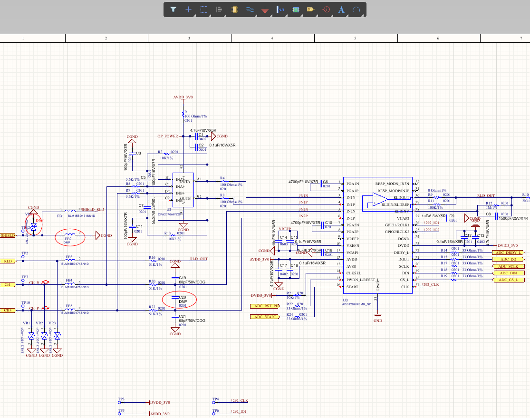
Task: Click the Align objects icon
Action: [219, 9]
